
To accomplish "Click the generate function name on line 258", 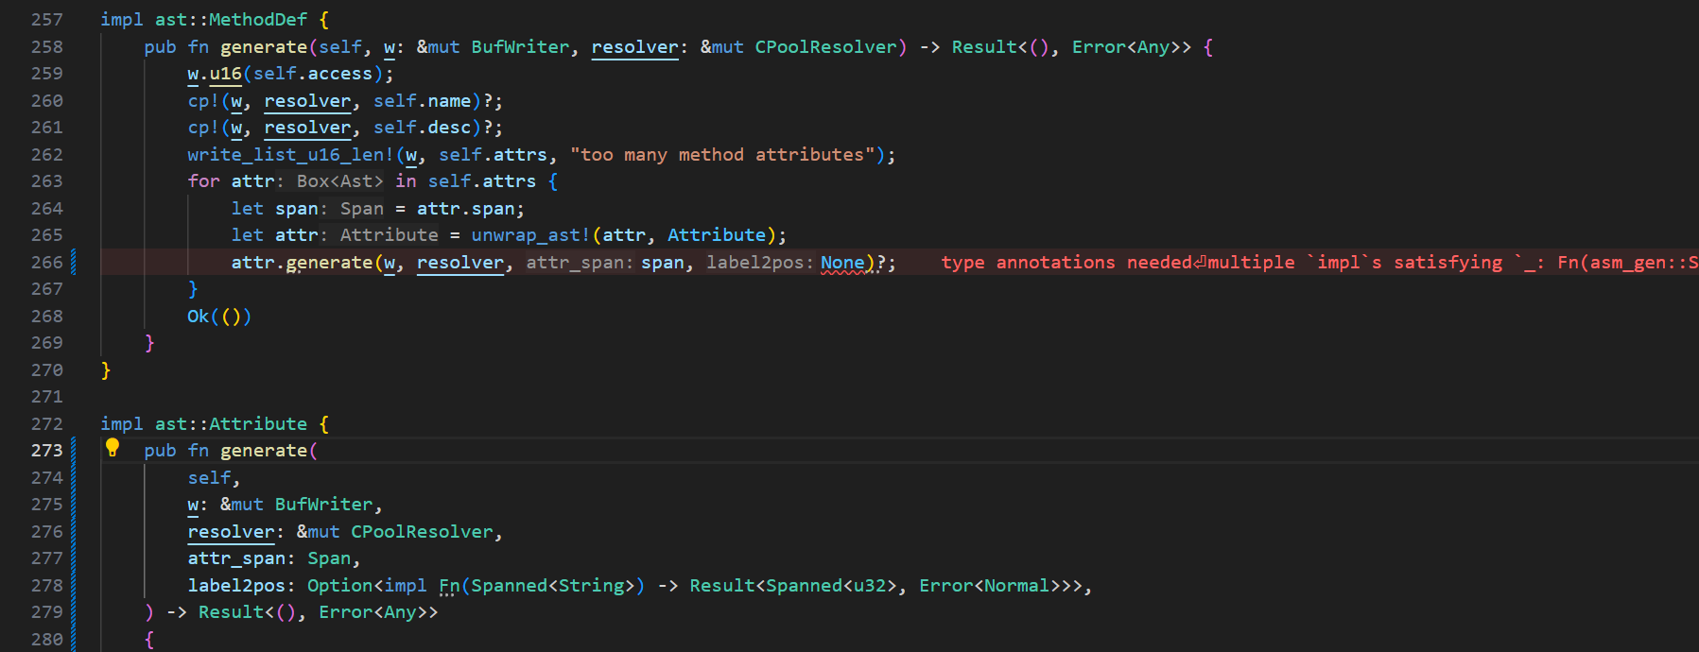I will click(x=263, y=47).
